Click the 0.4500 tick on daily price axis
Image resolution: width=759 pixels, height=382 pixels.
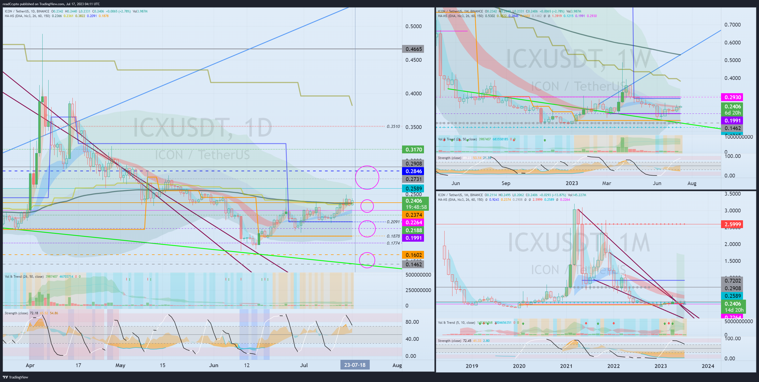(x=413, y=60)
